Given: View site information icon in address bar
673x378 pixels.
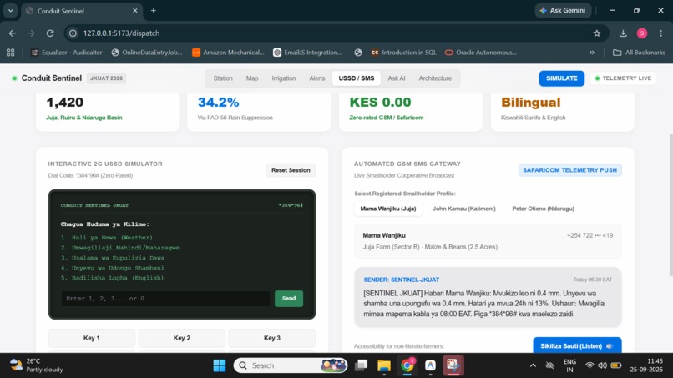Looking at the screenshot, I should pyautogui.click(x=73, y=33).
